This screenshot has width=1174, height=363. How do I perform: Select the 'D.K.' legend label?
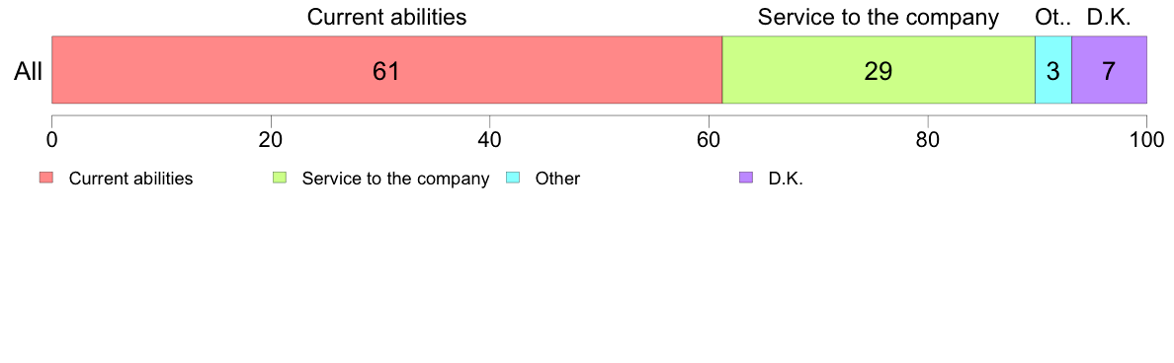787,179
